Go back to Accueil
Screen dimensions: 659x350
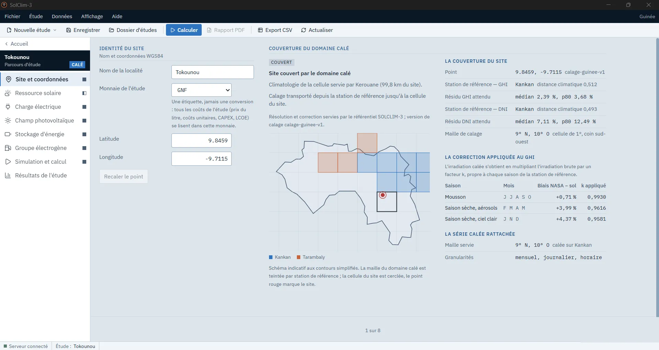point(16,44)
